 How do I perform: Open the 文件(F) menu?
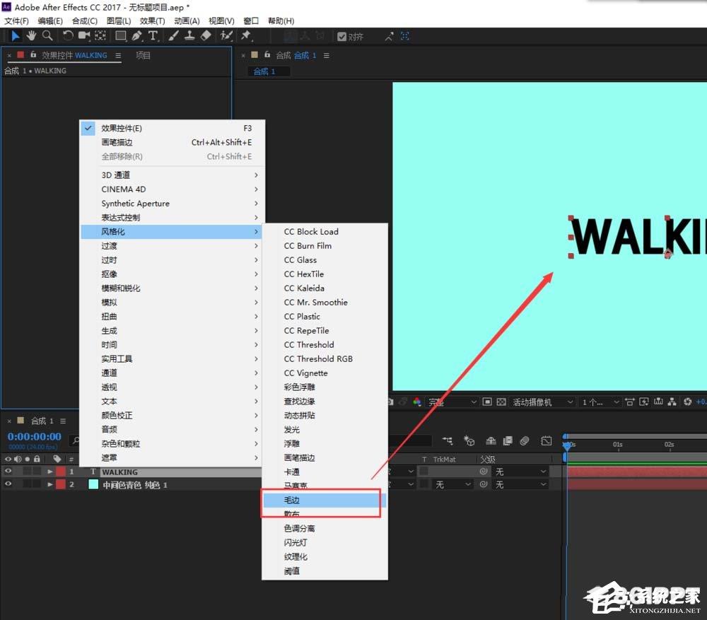pos(17,21)
